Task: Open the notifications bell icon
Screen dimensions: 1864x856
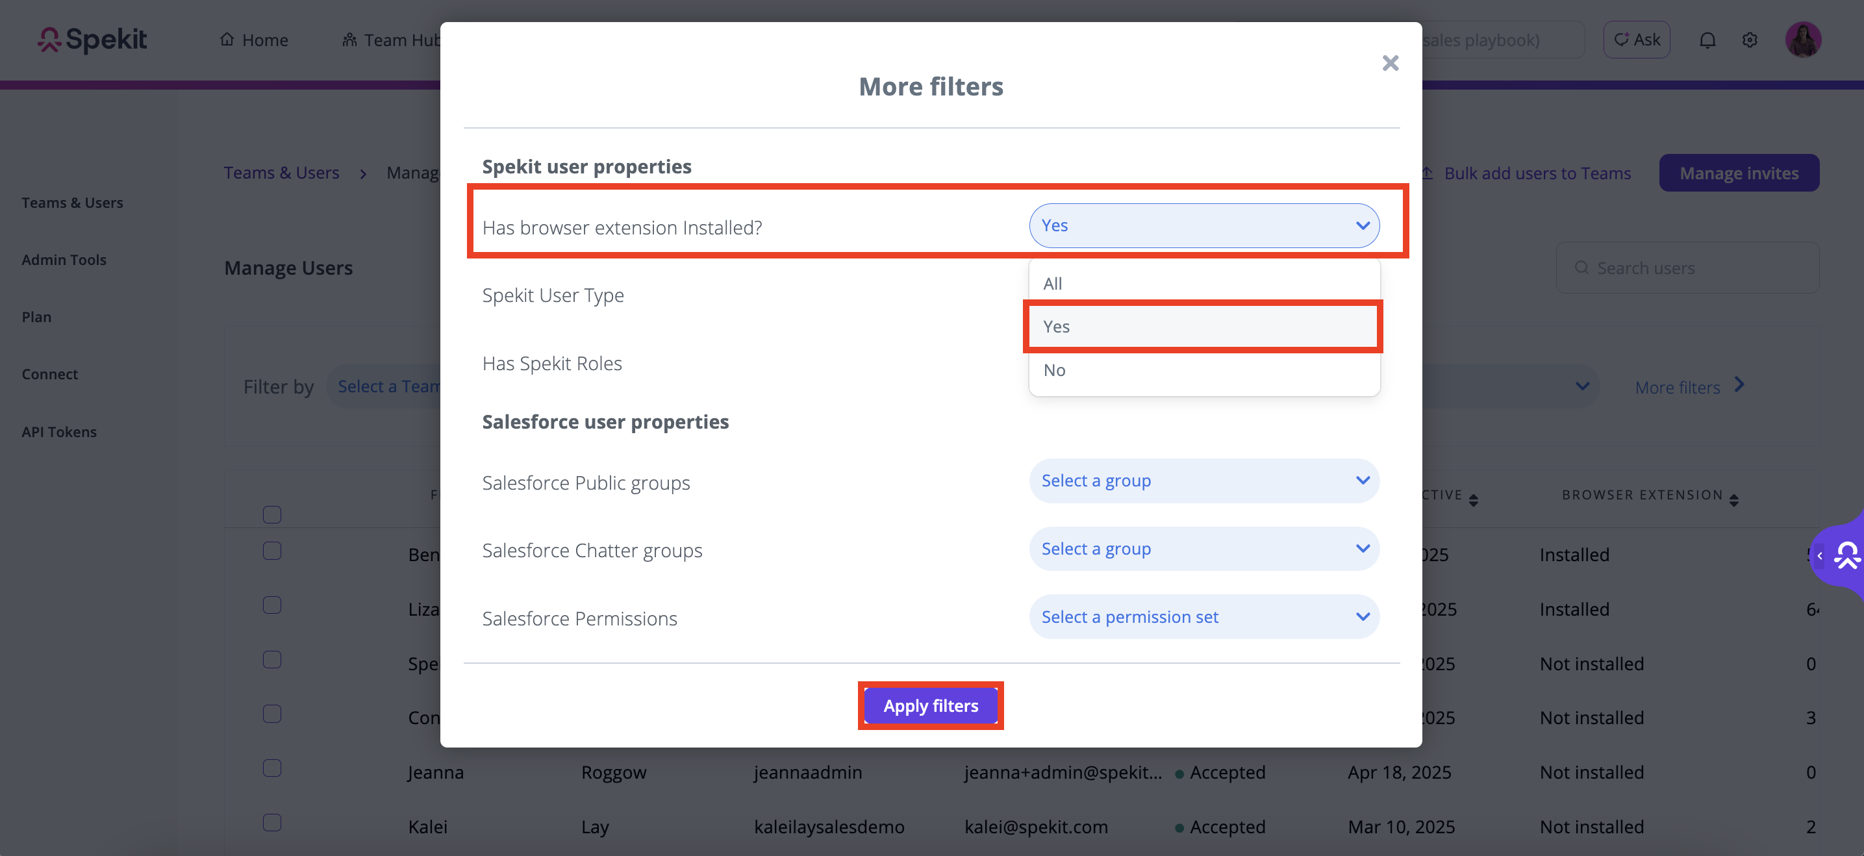Action: [1707, 40]
